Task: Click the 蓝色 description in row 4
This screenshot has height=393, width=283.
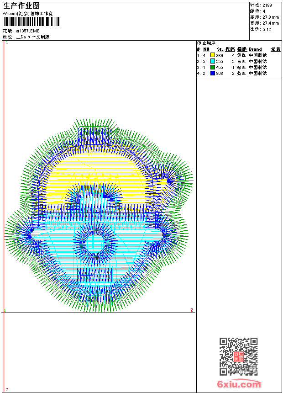Action: coord(241,74)
